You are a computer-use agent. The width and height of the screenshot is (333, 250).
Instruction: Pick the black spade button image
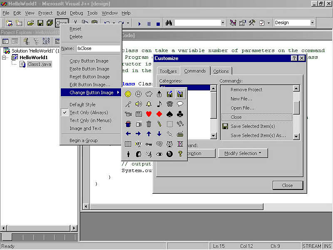169,114
